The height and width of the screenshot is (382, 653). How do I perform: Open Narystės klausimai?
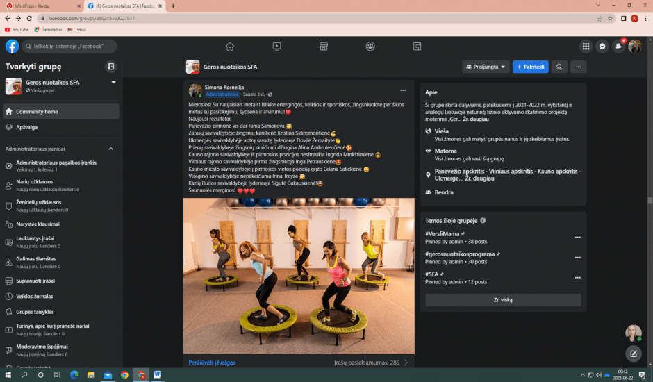(61, 224)
